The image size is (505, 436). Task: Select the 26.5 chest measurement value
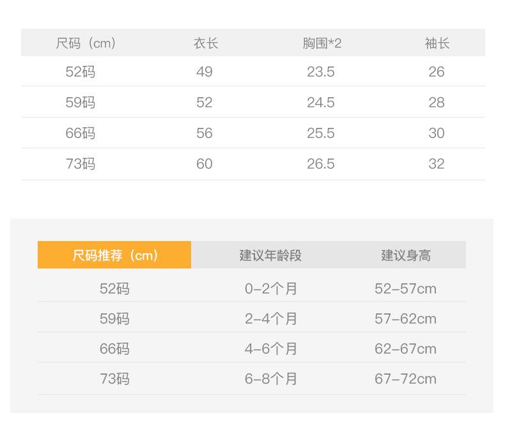(x=320, y=164)
